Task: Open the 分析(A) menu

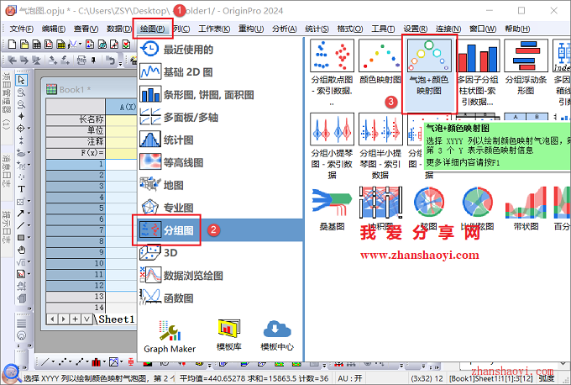Action: (284, 29)
